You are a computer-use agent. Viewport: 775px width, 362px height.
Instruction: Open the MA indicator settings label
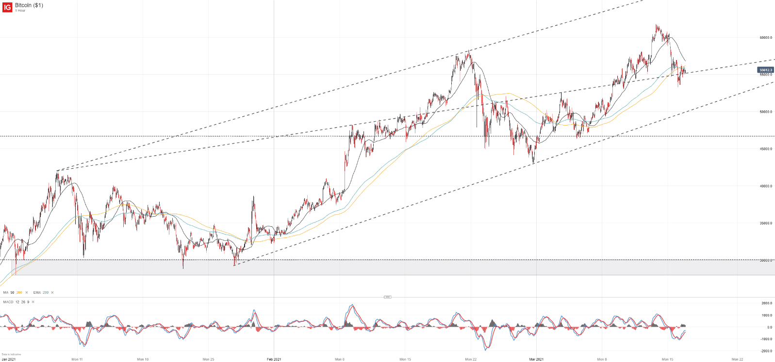6,293
